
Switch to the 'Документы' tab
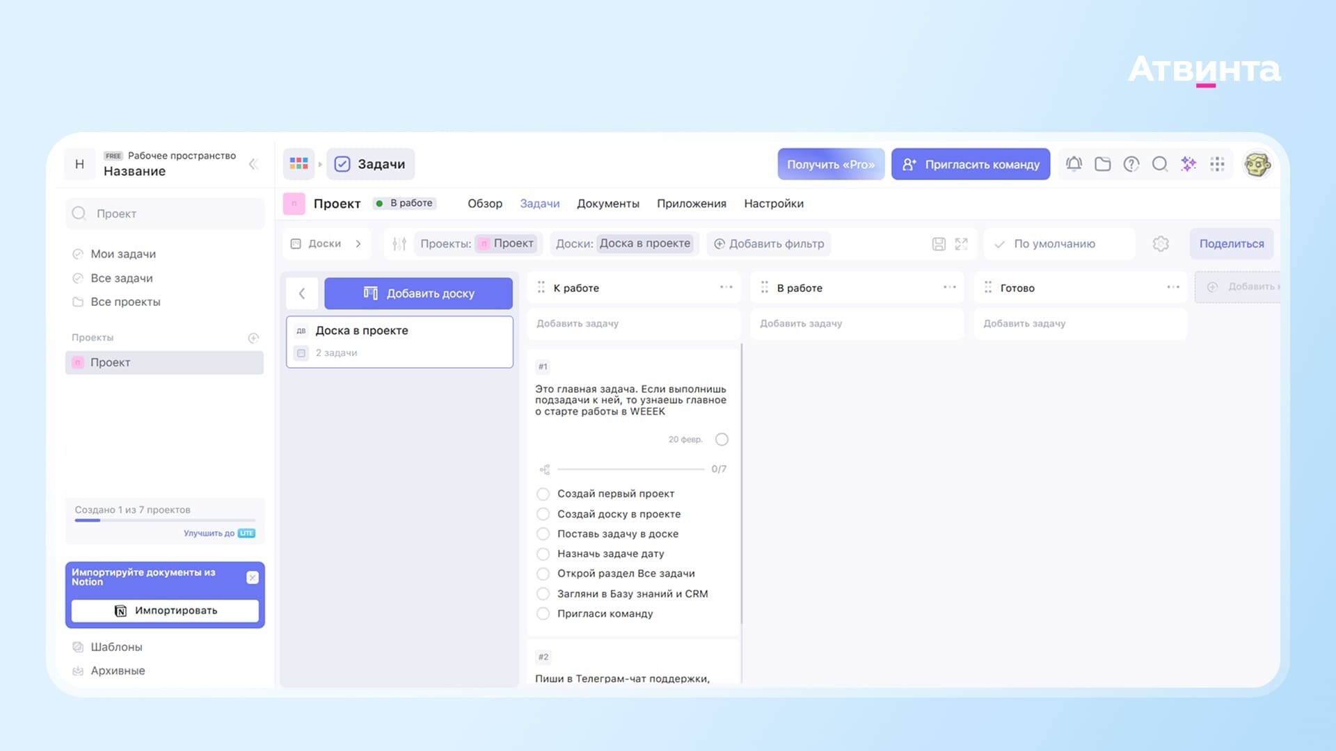pos(608,204)
